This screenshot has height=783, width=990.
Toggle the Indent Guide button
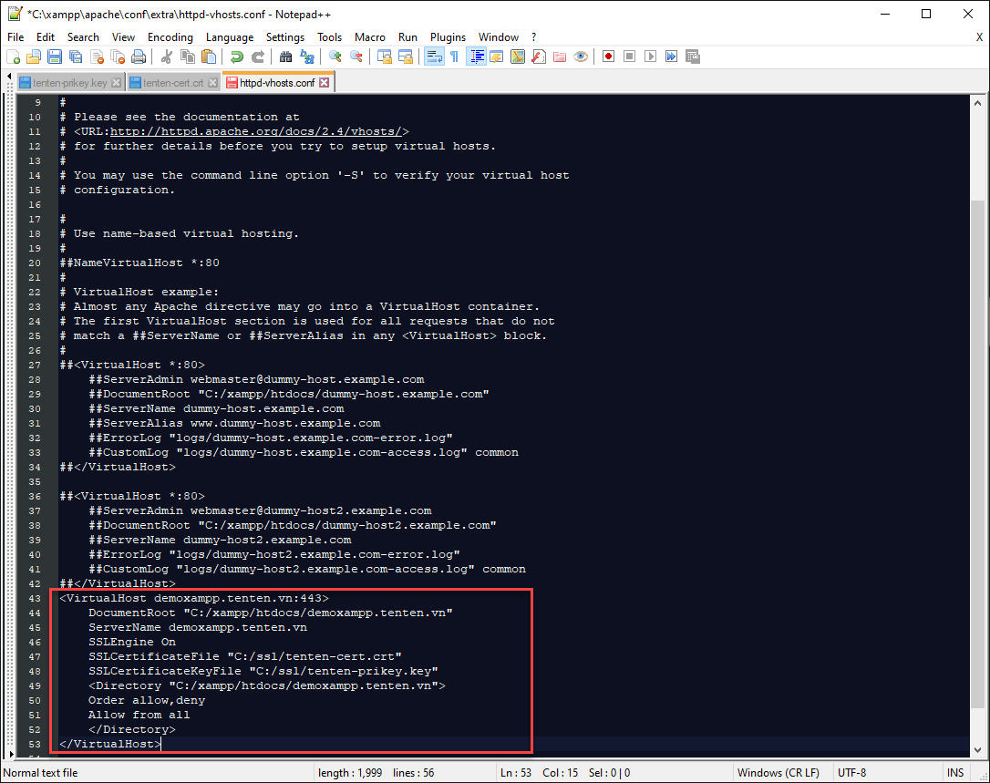point(476,57)
